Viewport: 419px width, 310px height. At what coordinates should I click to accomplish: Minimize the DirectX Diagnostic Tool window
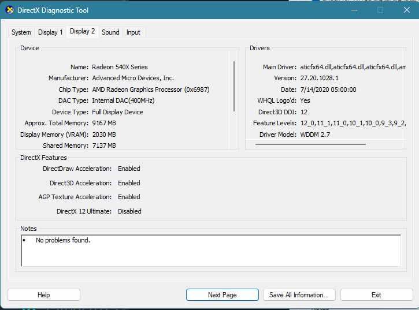pyautogui.click(x=354, y=10)
